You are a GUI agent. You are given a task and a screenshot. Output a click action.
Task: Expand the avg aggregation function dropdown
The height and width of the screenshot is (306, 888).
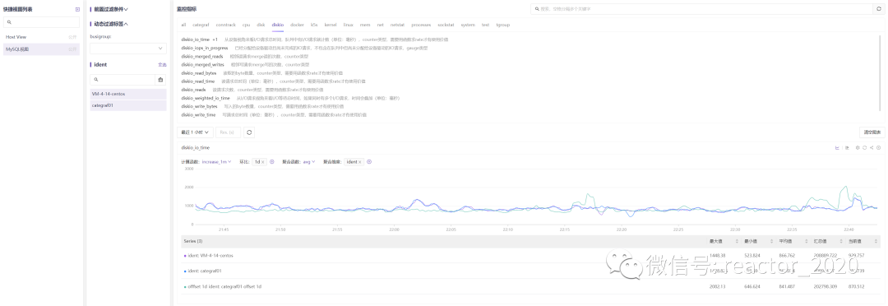[308, 161]
